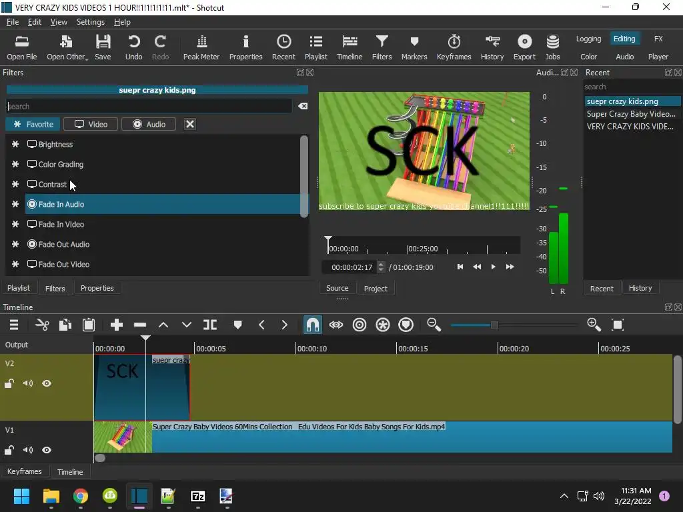
Task: Toggle ripple markers button
Action: click(x=406, y=325)
